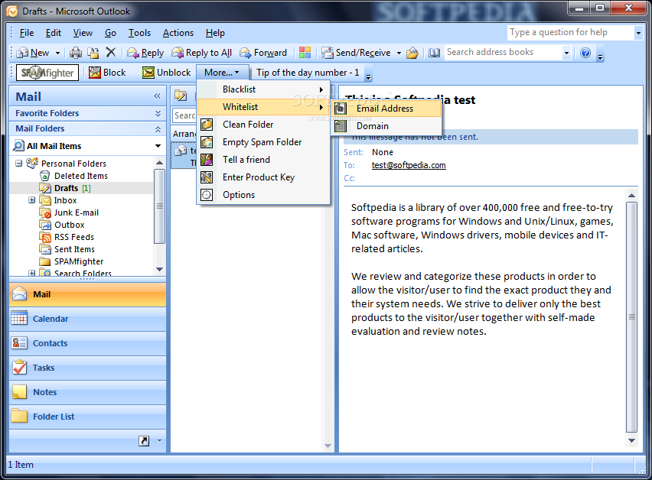652x480 pixels.
Task: Click the More... SPAMfighter button
Action: pos(222,73)
